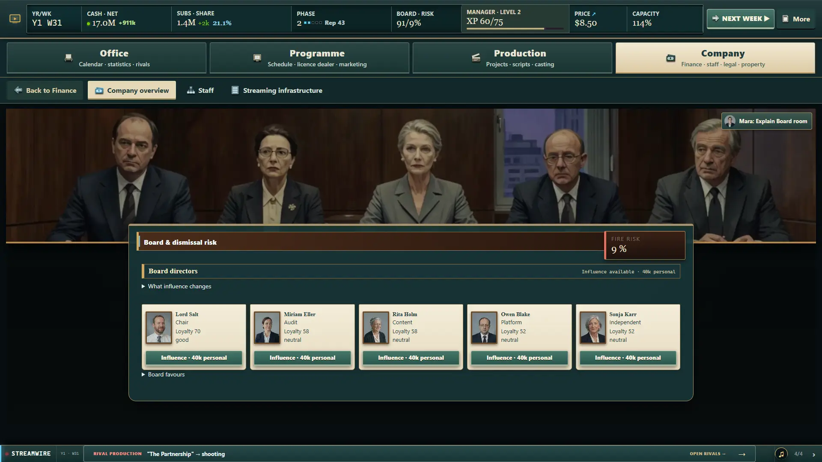The width and height of the screenshot is (822, 462).
Task: Click the Capacity 114% stat
Action: 665,19
